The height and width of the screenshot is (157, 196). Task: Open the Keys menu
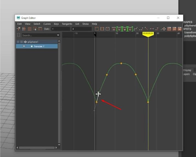(x=56, y=24)
